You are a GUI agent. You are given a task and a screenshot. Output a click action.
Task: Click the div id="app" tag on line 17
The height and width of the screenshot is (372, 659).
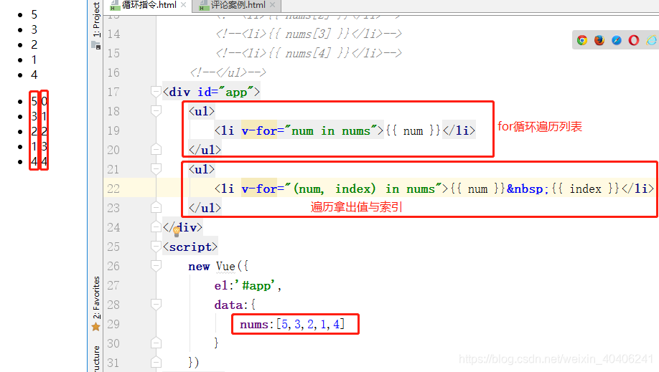pos(211,92)
